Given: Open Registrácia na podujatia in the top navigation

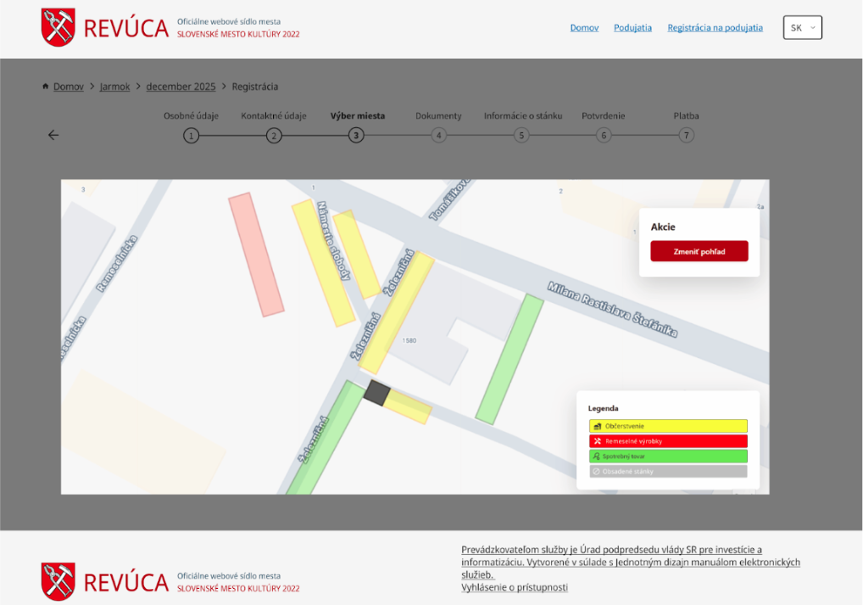Looking at the screenshot, I should (x=714, y=26).
